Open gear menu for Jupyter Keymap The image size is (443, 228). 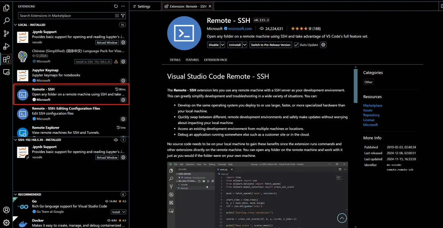click(x=123, y=81)
